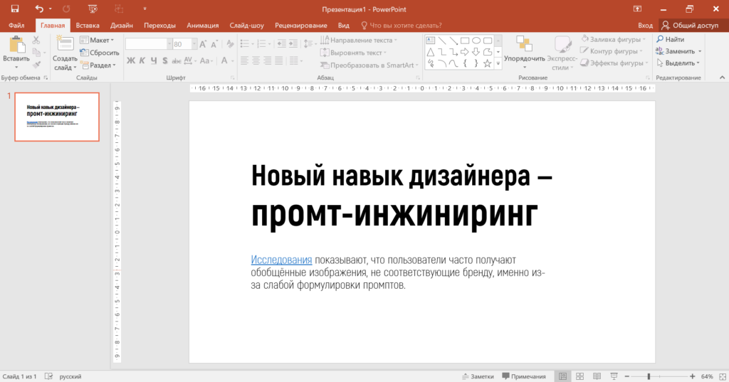Toggle italic К formatting
The height and width of the screenshot is (382, 729).
coord(142,60)
